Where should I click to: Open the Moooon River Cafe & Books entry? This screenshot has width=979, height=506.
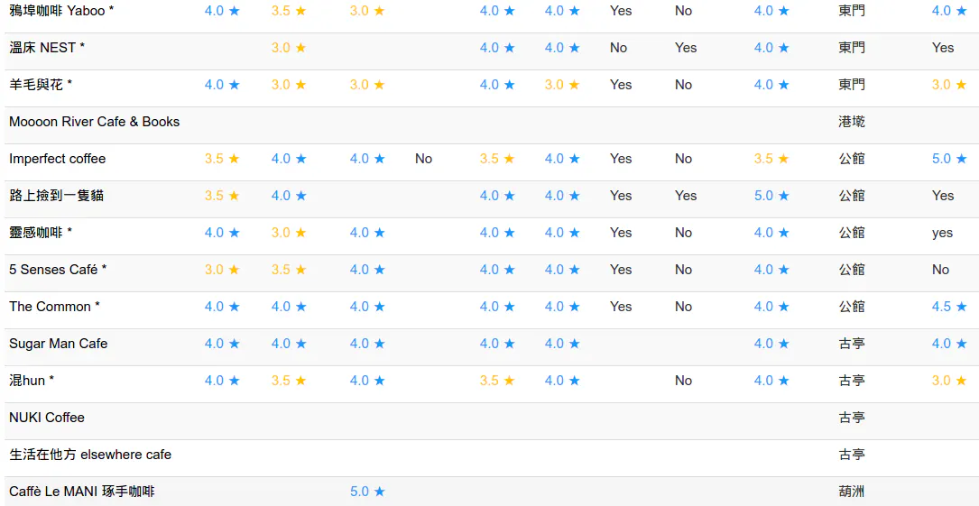pos(94,122)
